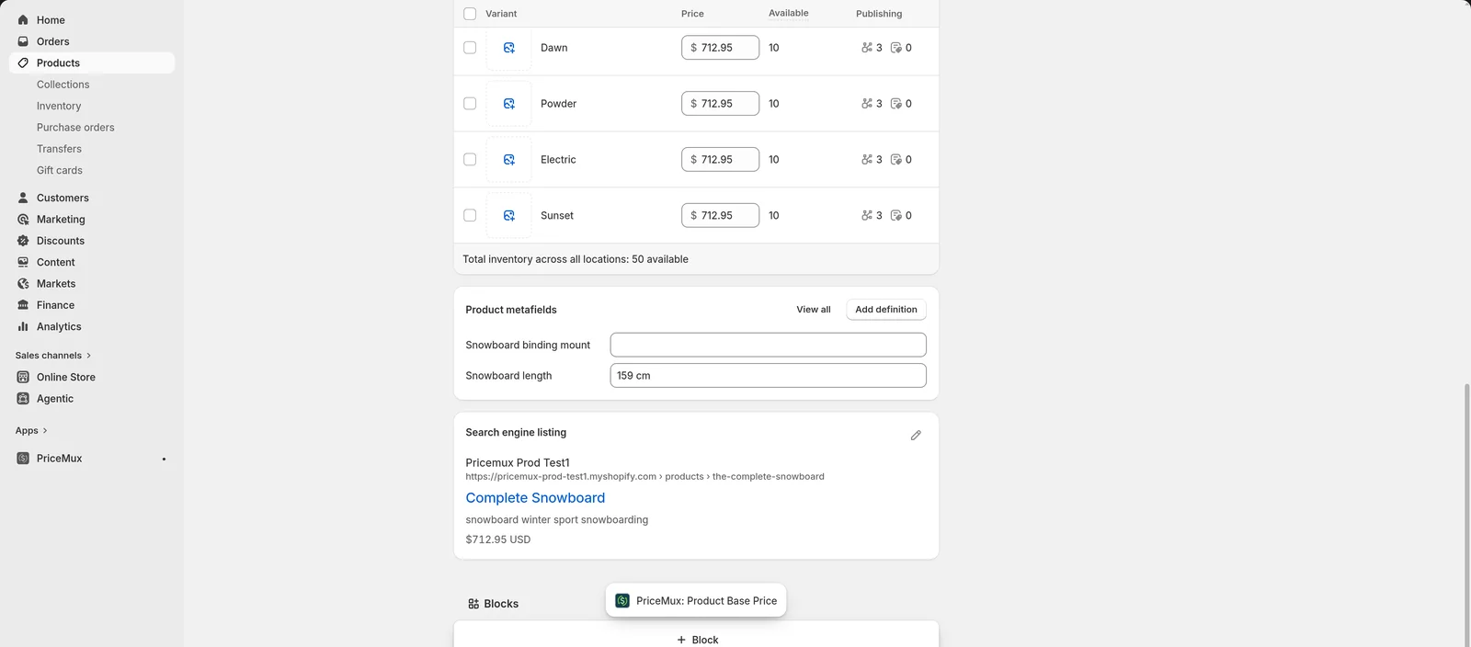Click the Blocks grid icon
Viewport: 1471px width, 647px height.
pyautogui.click(x=473, y=604)
